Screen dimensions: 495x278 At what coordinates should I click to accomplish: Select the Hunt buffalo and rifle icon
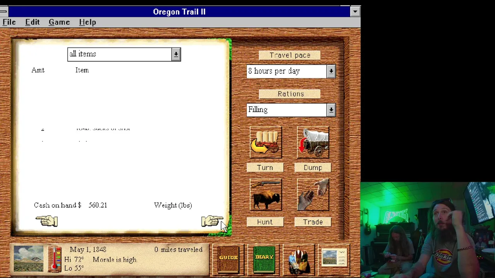coord(266,195)
